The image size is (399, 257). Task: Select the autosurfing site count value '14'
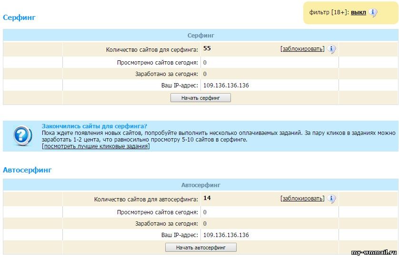pyautogui.click(x=207, y=198)
